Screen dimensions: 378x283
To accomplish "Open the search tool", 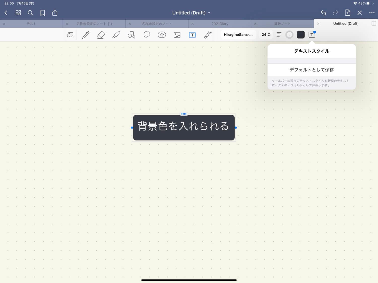I will [x=30, y=13].
